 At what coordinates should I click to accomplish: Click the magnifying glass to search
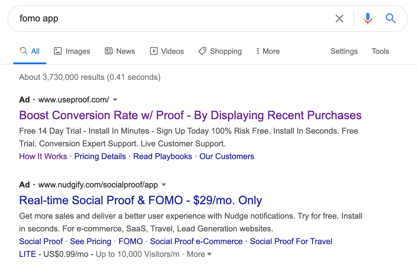391,18
